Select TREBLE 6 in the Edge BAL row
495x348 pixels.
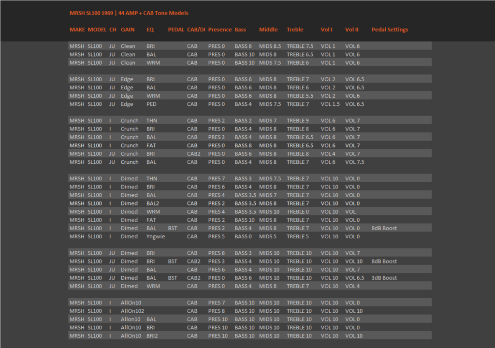point(298,88)
